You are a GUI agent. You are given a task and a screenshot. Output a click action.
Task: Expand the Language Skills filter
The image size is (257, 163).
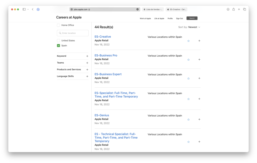(87, 76)
